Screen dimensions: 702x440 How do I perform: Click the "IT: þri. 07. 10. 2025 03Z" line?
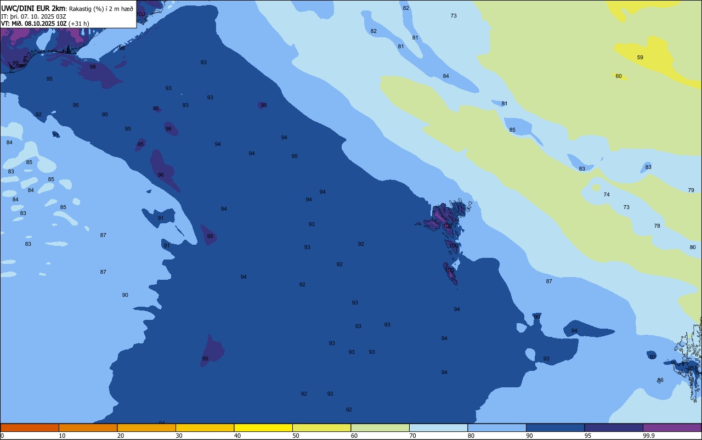[33, 16]
